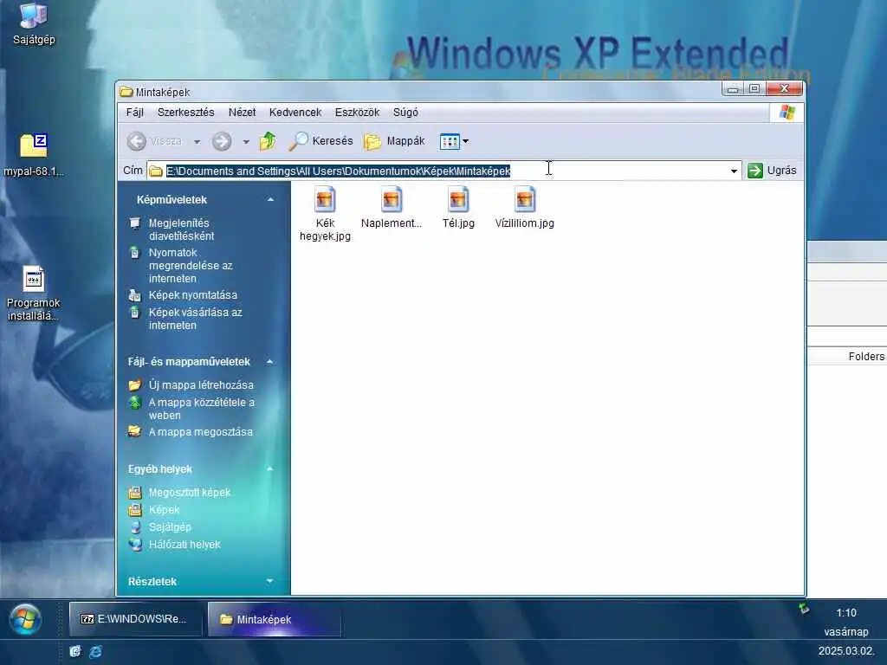Go up one folder level icon
The height and width of the screenshot is (665, 887).
coord(268,141)
